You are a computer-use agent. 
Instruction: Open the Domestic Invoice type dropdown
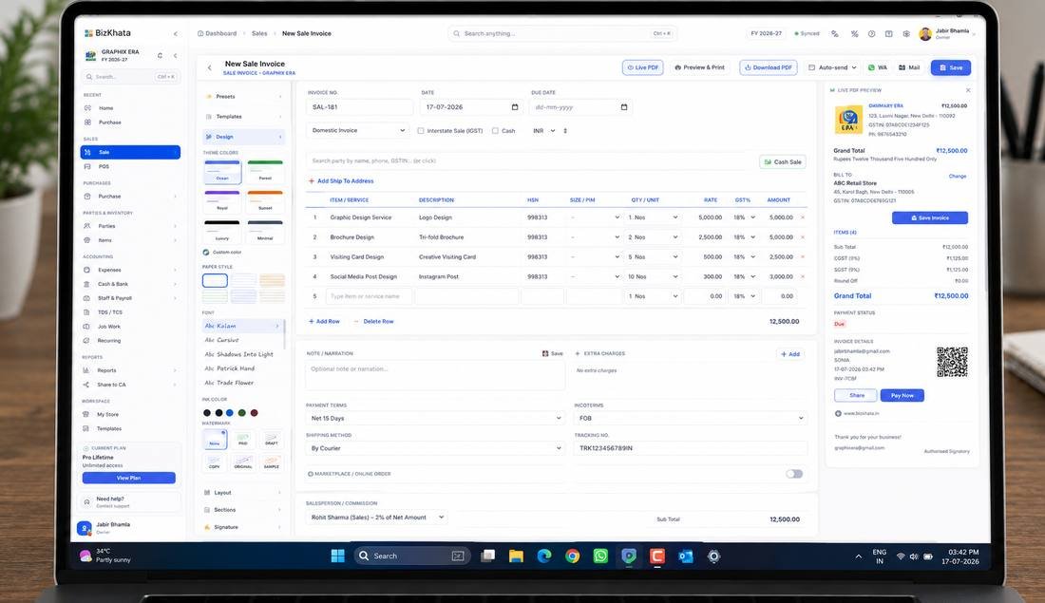click(358, 131)
